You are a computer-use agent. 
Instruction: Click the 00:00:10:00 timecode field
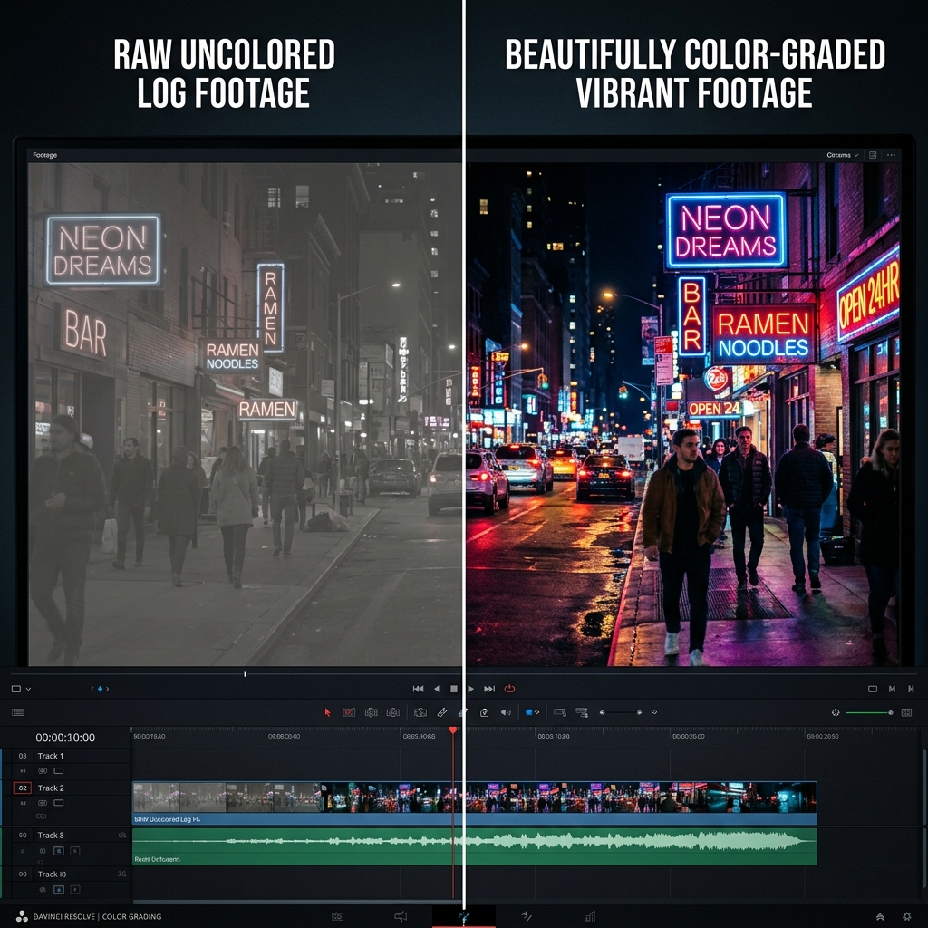(65, 738)
